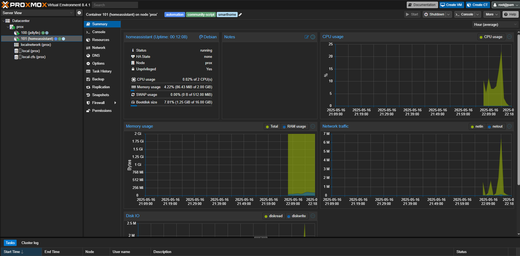Collapse the CPU usage chart panel
Image resolution: width=520 pixels, height=256 pixels.
click(509, 37)
